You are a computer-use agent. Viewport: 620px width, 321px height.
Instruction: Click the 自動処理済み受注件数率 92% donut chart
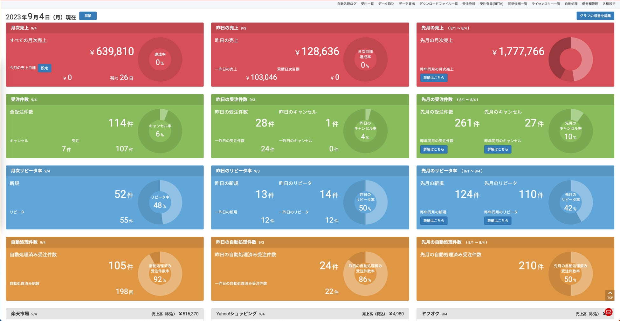pyautogui.click(x=160, y=274)
